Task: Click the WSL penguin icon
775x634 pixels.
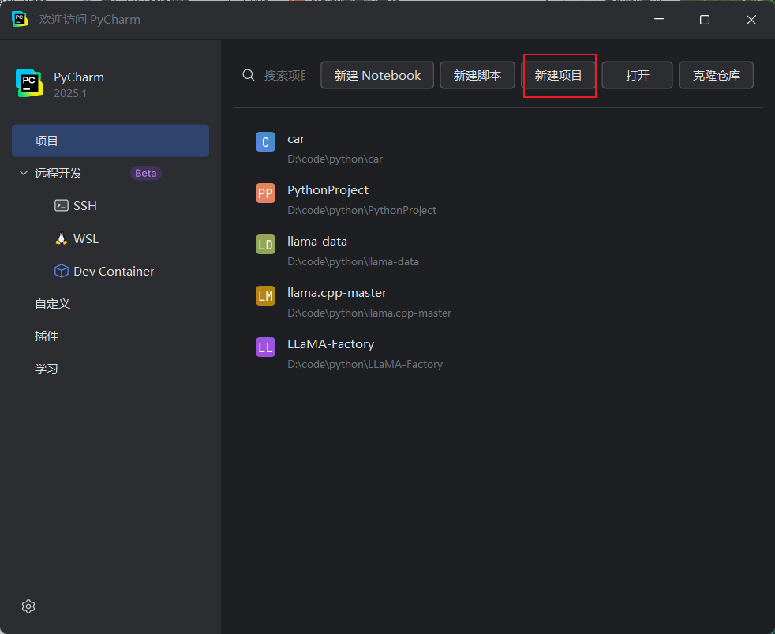Action: [x=62, y=239]
